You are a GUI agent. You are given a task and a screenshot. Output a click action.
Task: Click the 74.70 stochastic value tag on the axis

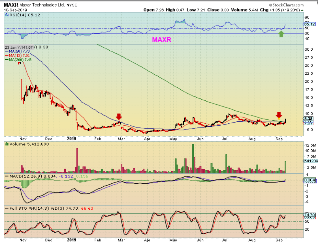(310, 215)
